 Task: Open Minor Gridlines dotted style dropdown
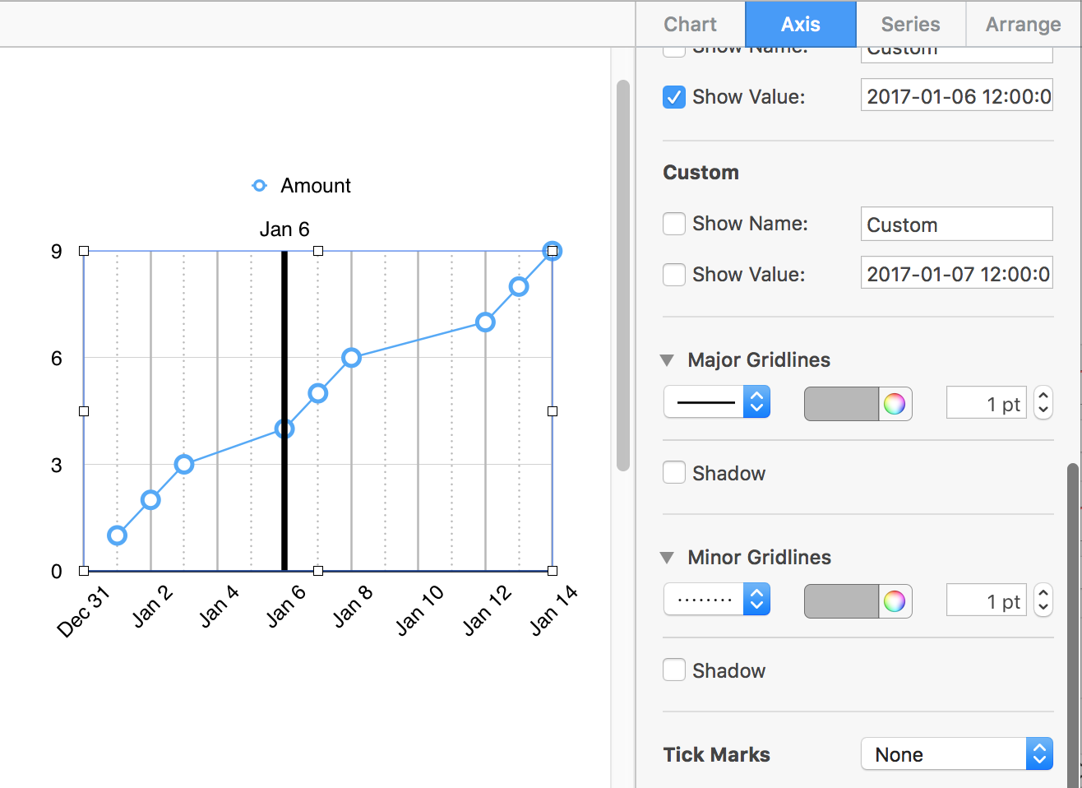tap(716, 600)
